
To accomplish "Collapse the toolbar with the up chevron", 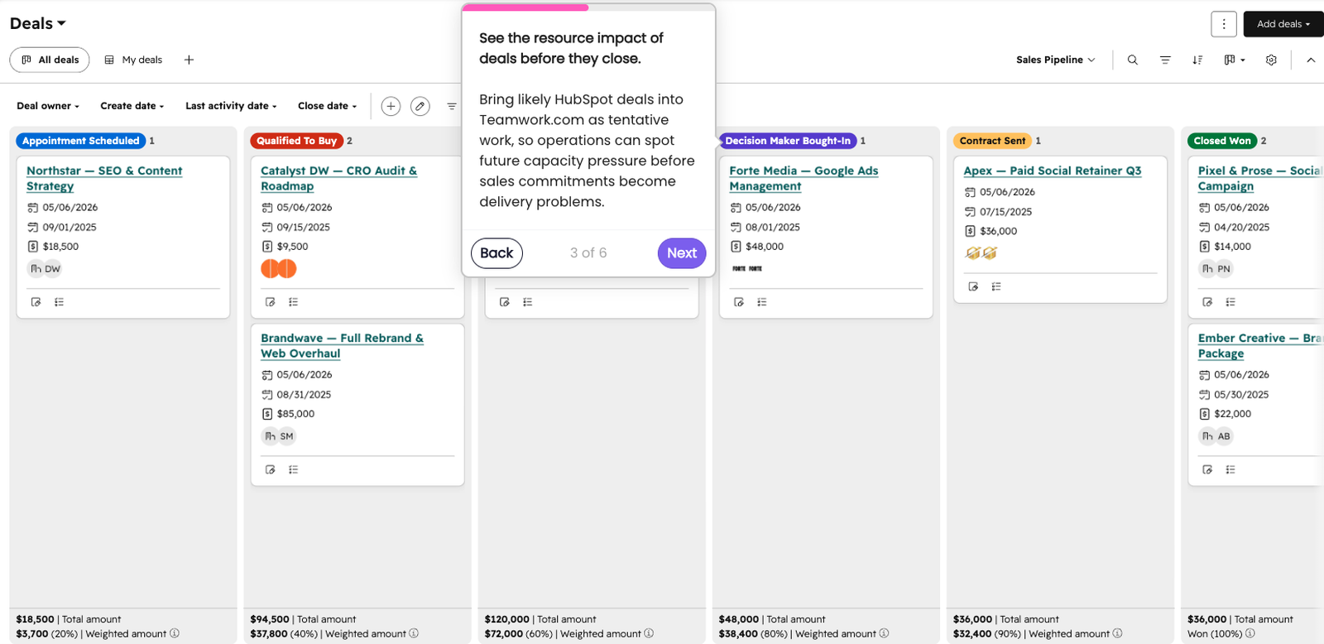I will tap(1311, 60).
